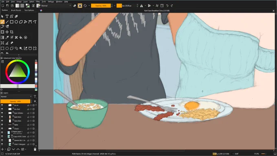Click the redo arrow in toolbar
Viewport: 277px width, 156px height.
tap(172, 6)
